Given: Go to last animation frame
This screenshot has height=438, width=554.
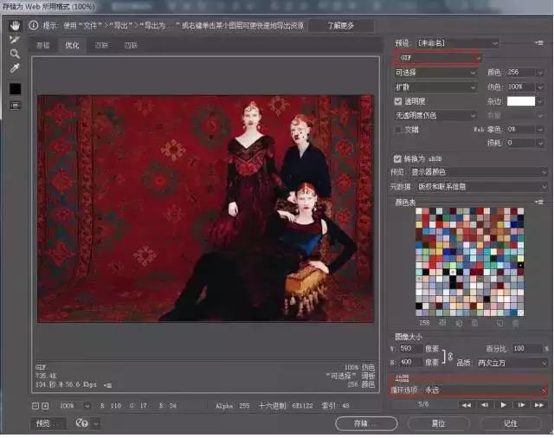Looking at the screenshot, I should point(539,405).
